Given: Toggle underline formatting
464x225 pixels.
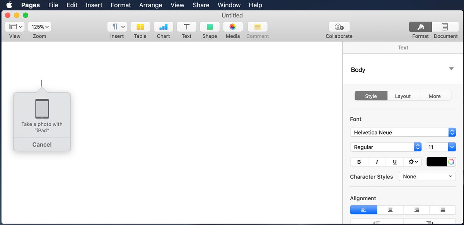Looking at the screenshot, I should click(x=394, y=162).
